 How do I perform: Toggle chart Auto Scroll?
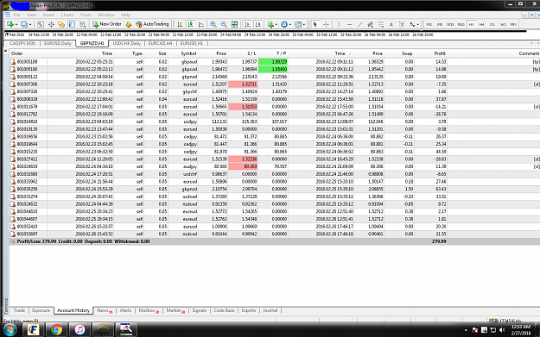click(x=247, y=24)
